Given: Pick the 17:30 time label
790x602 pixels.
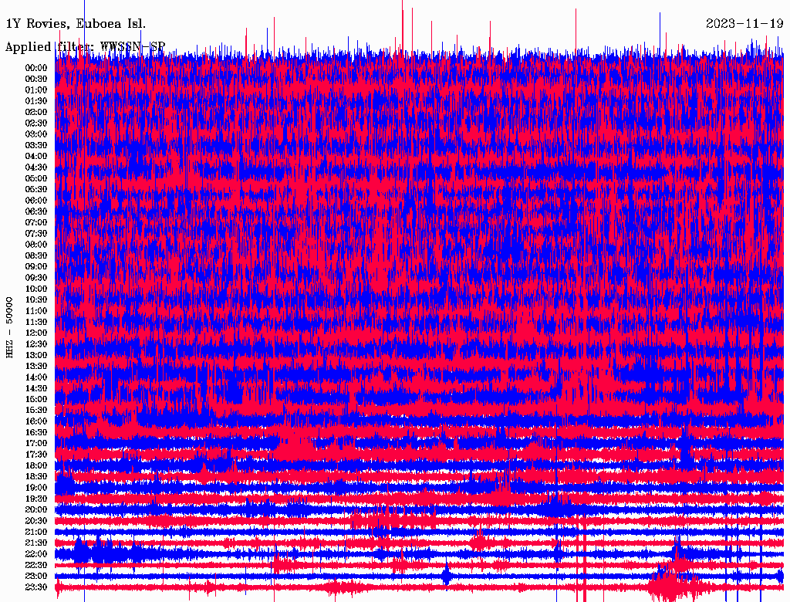Looking at the screenshot, I should coord(35,455).
